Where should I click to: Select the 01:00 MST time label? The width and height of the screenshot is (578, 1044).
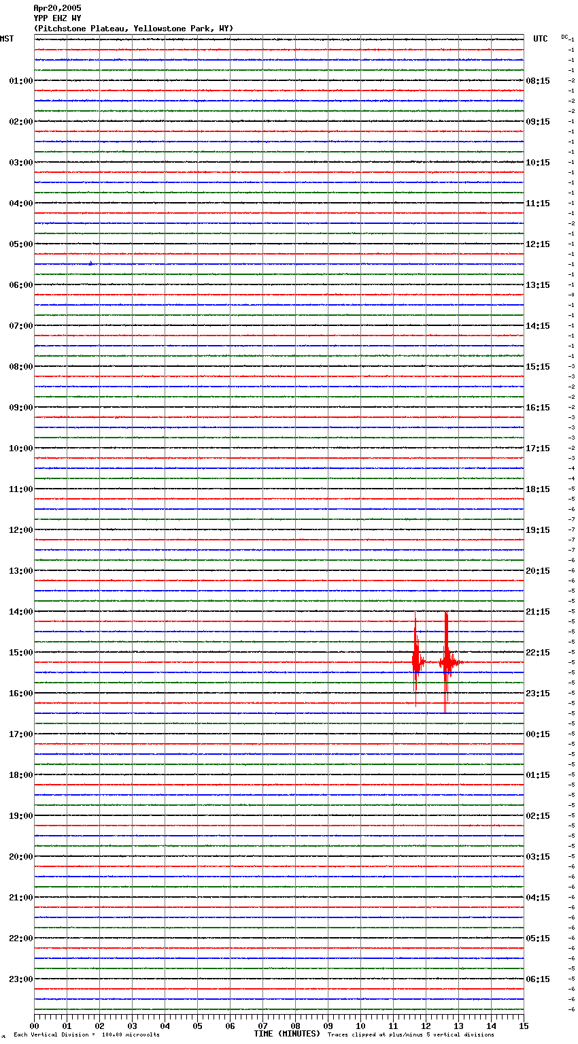tap(20, 81)
